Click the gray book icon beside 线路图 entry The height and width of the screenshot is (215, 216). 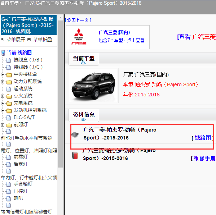[x=75, y=134]
